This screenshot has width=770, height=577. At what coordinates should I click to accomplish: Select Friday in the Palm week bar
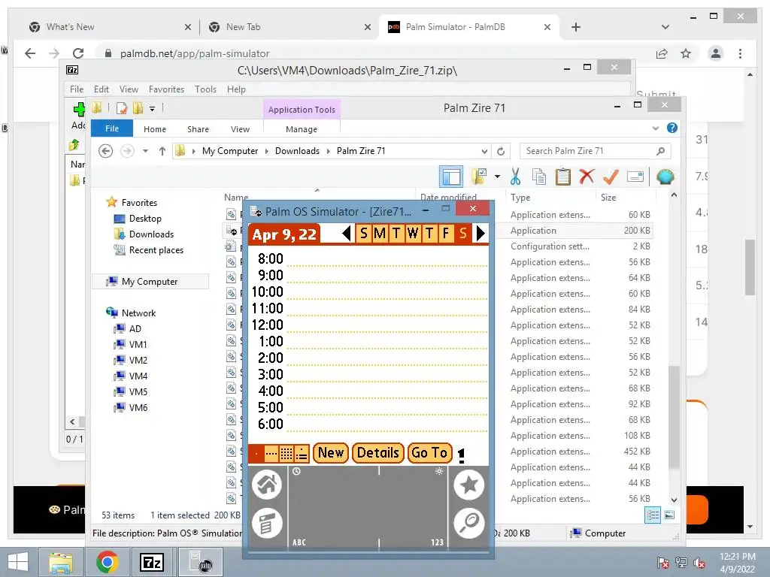446,233
